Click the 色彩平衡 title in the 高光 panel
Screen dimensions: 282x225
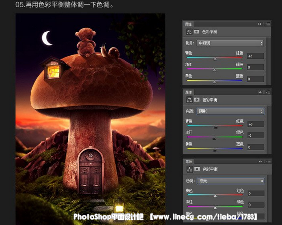[210, 169]
